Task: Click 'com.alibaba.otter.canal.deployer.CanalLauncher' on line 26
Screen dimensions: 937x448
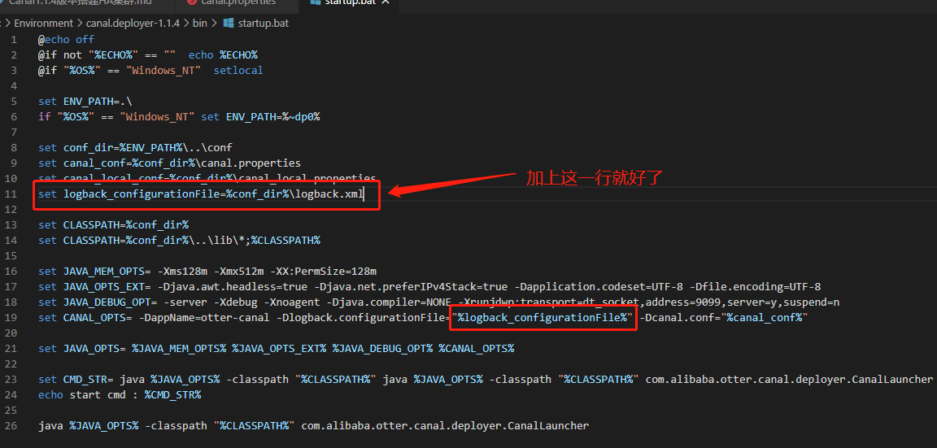Action: pyautogui.click(x=445, y=425)
